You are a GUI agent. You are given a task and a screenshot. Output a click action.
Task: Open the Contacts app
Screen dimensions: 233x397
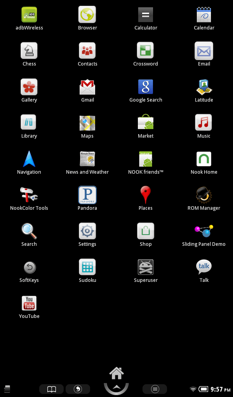87,51
